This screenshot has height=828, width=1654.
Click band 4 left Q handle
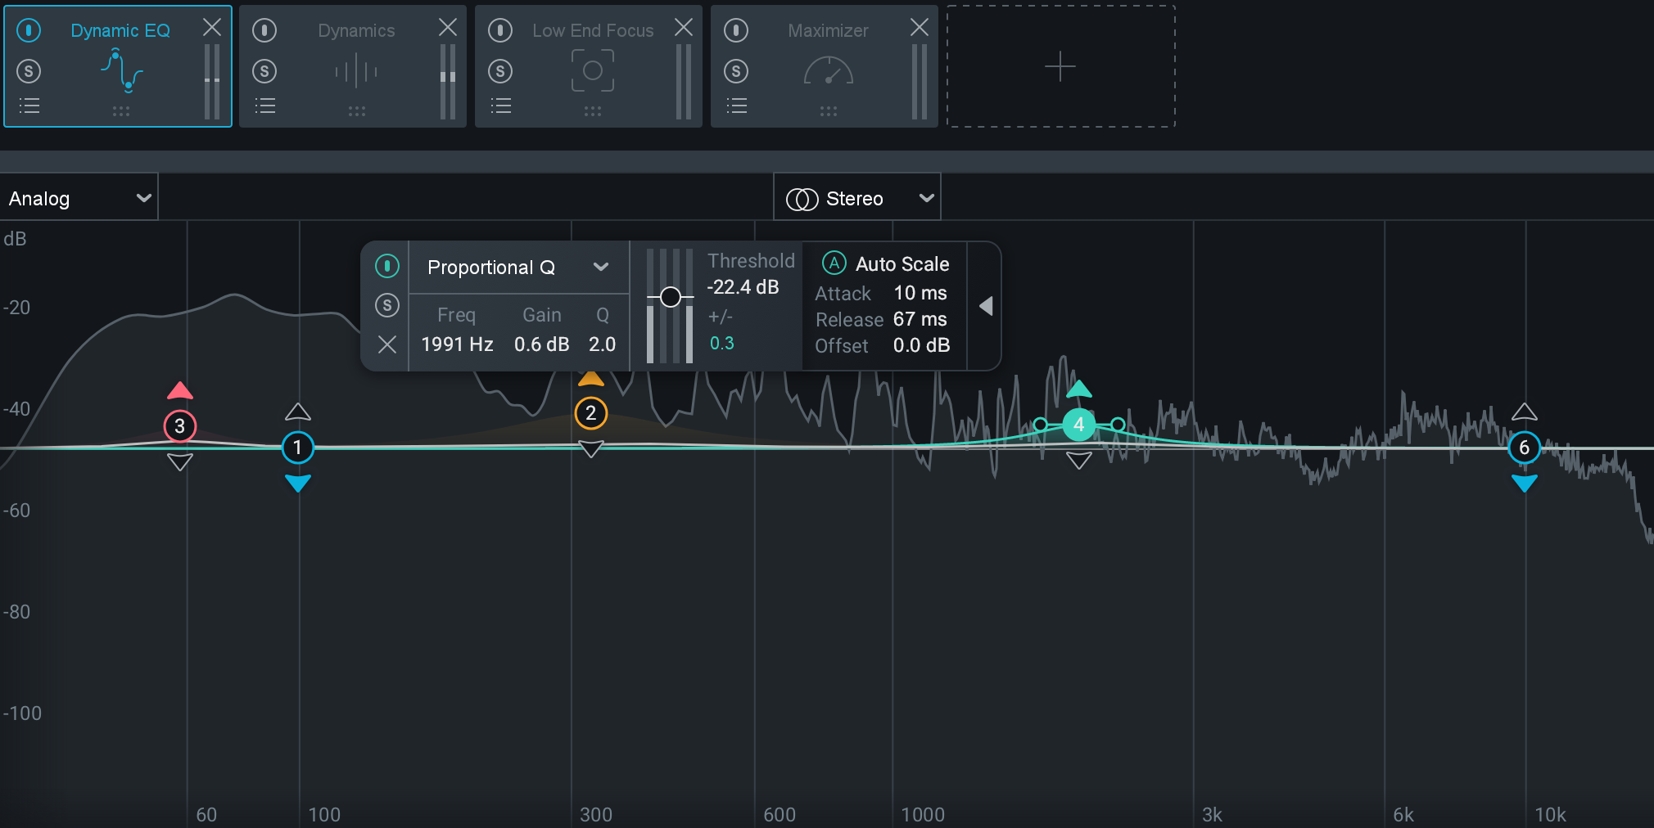(x=1040, y=424)
